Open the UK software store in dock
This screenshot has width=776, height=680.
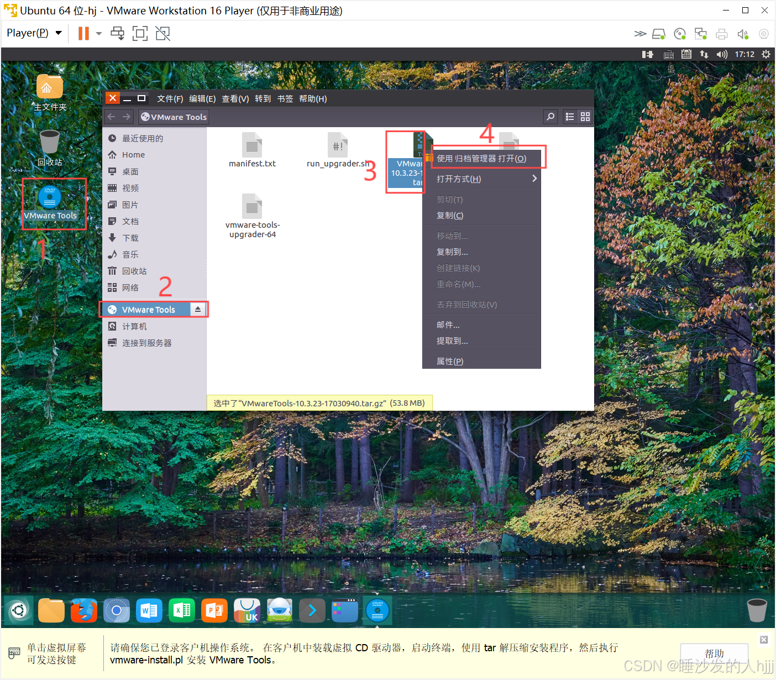point(247,611)
